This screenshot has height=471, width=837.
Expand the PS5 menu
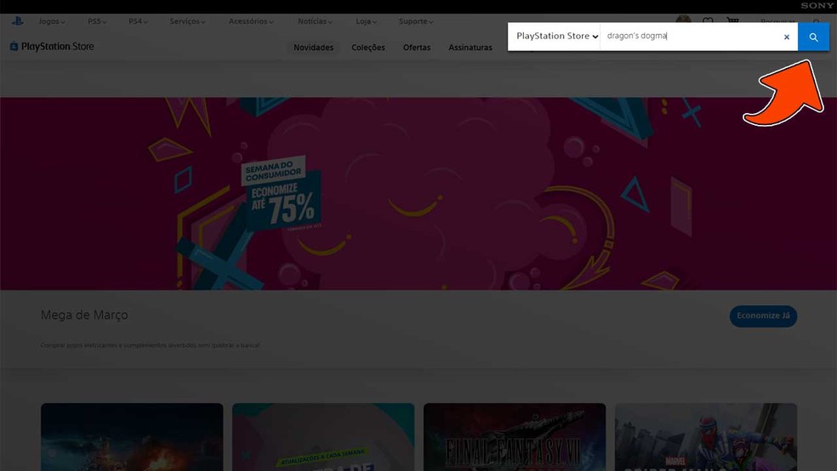(x=97, y=21)
